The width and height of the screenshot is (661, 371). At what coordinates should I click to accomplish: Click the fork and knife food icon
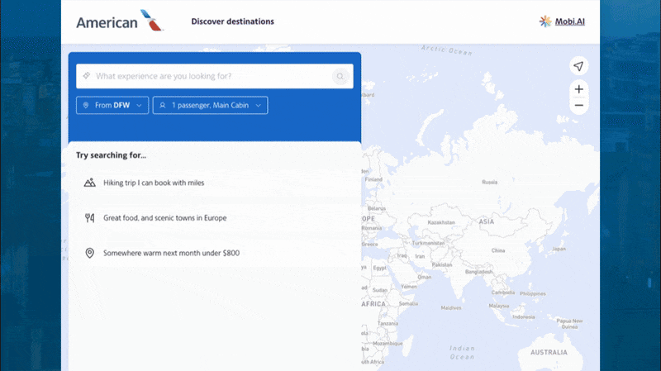pyautogui.click(x=90, y=218)
